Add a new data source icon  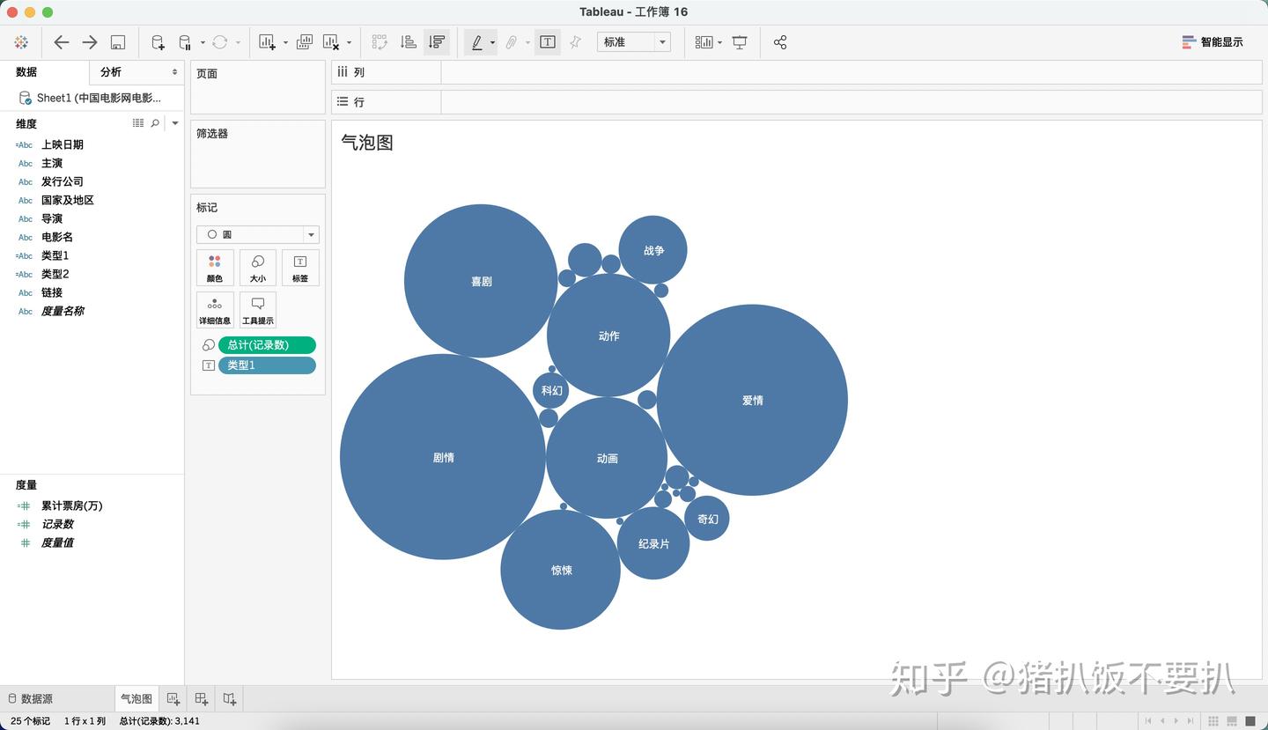pos(158,42)
